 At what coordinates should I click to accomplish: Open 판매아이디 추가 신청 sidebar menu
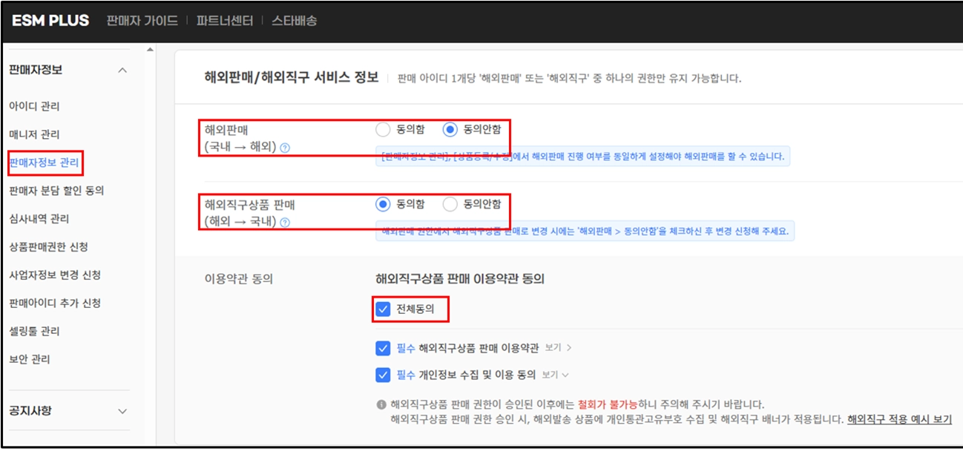pos(55,303)
